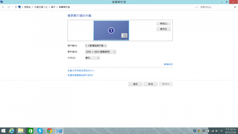
Task: Click the 中 input method indicator
Action: pos(221,131)
